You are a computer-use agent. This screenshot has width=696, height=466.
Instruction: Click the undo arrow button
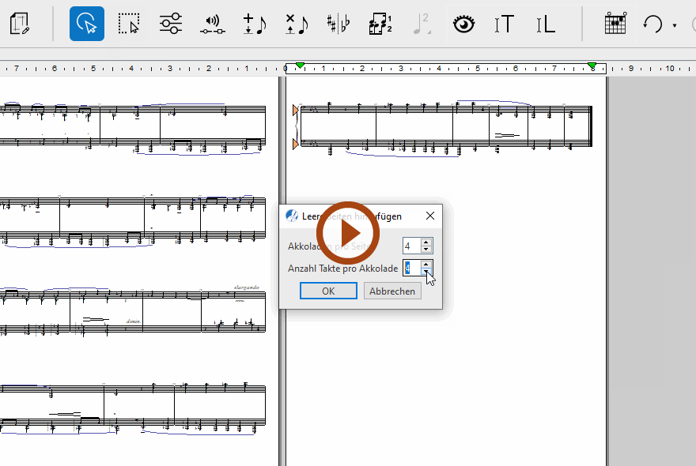[x=652, y=24]
